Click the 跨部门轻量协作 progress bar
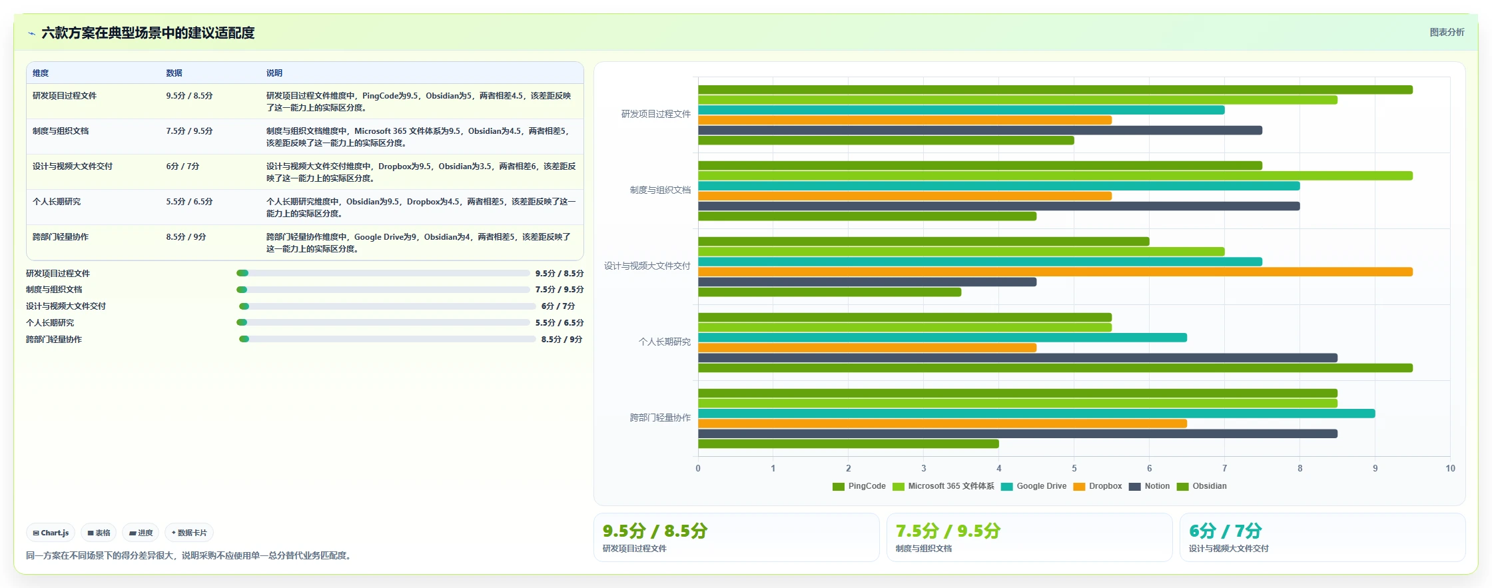Viewport: 1492px width, 588px height. pos(388,339)
